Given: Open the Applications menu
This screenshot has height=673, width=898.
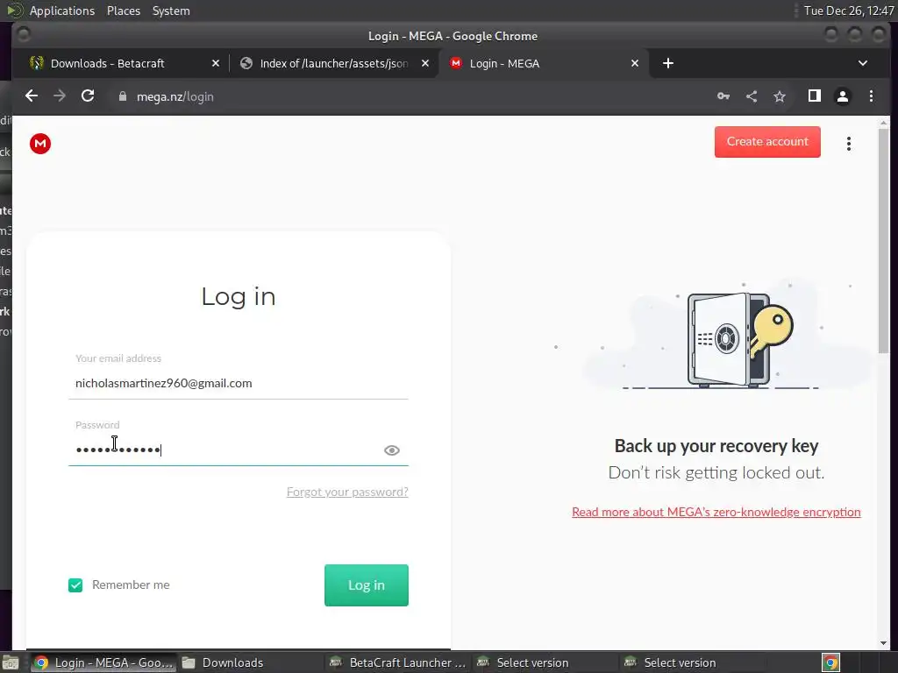Looking at the screenshot, I should coord(62,11).
